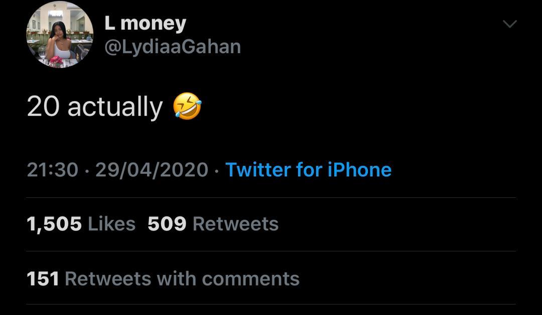Tap the Likes label
Screen dimensions: 542x315
(111, 224)
